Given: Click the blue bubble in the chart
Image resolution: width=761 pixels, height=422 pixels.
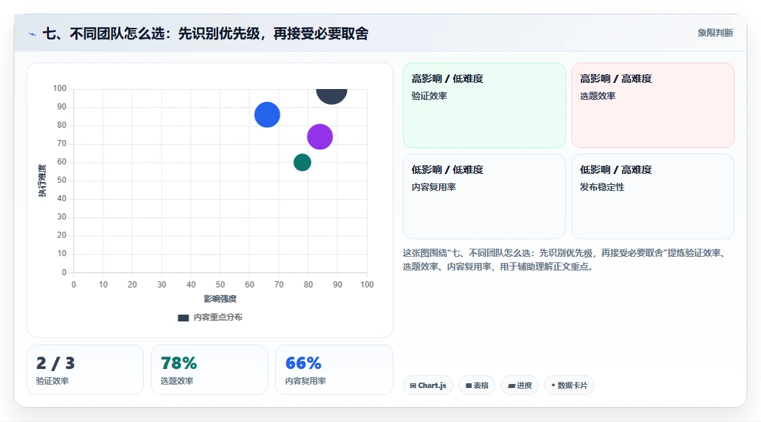Looking at the screenshot, I should pyautogui.click(x=267, y=115).
